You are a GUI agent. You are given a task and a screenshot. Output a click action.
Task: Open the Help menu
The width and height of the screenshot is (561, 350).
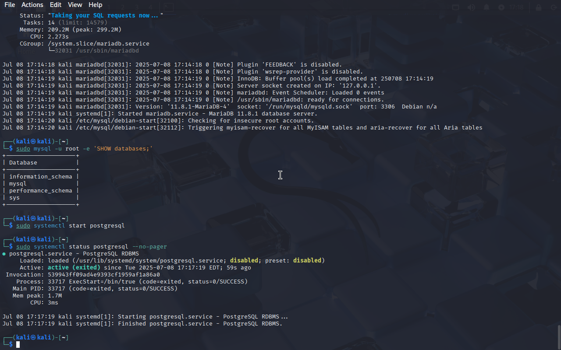95,5
